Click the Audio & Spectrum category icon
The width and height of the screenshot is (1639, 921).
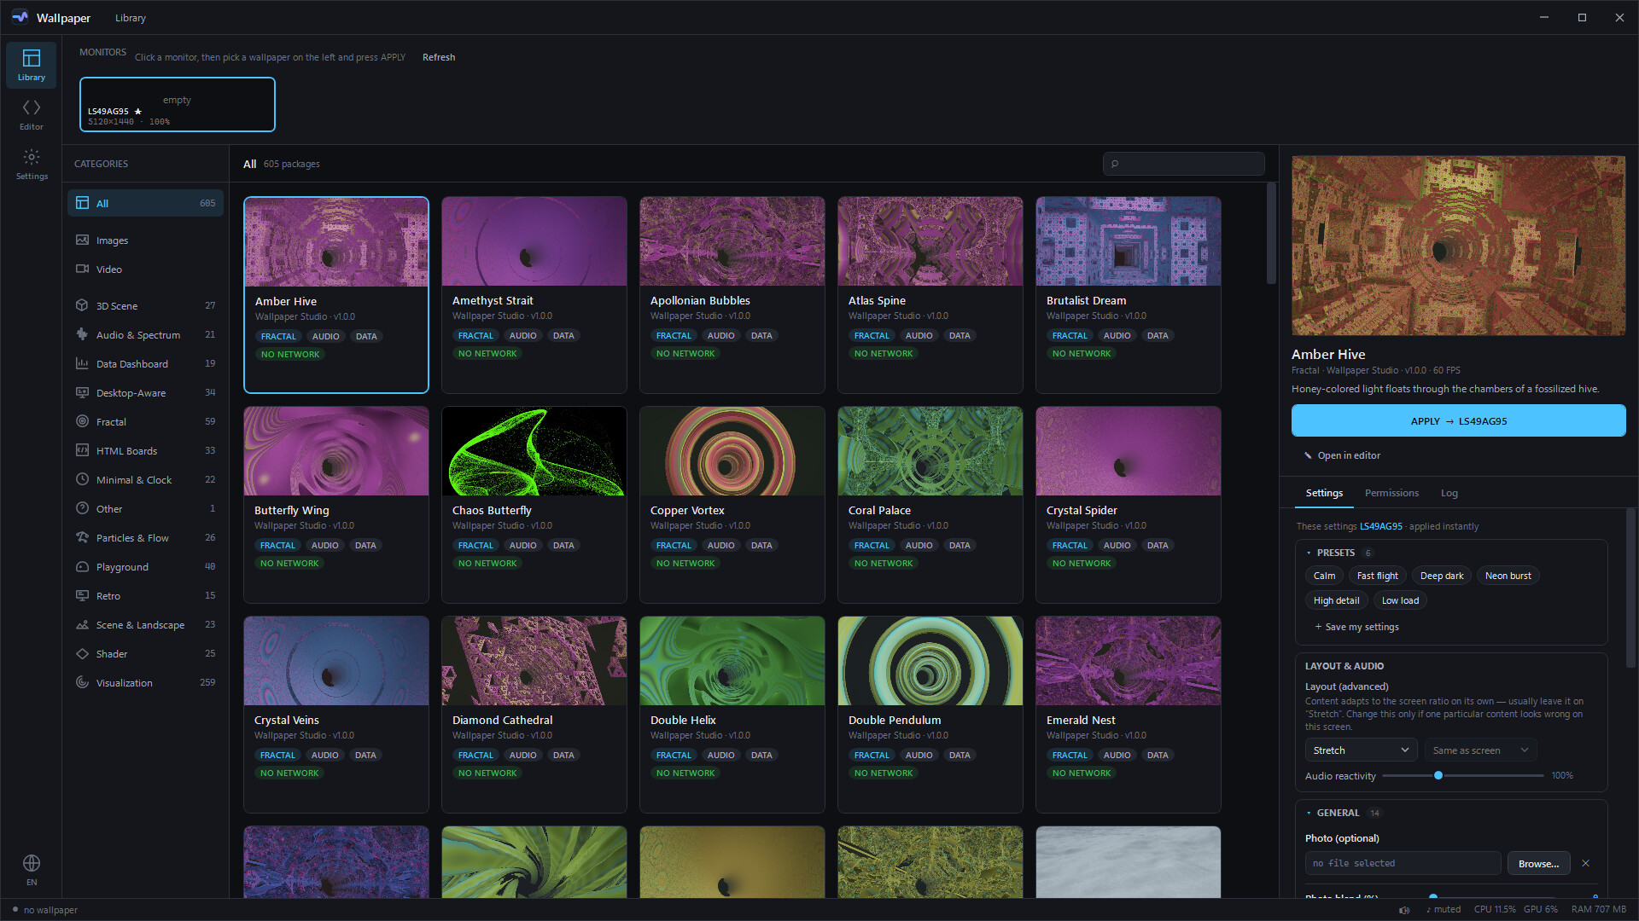pos(82,334)
